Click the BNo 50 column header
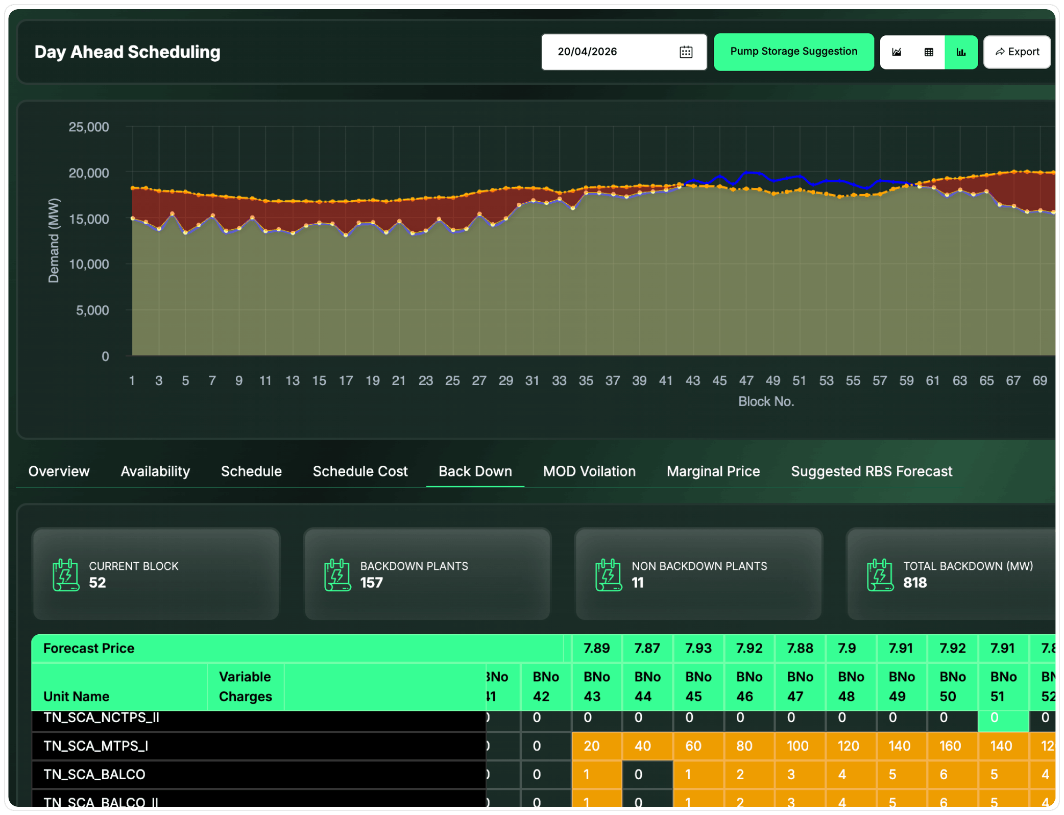1064x815 pixels. point(952,686)
